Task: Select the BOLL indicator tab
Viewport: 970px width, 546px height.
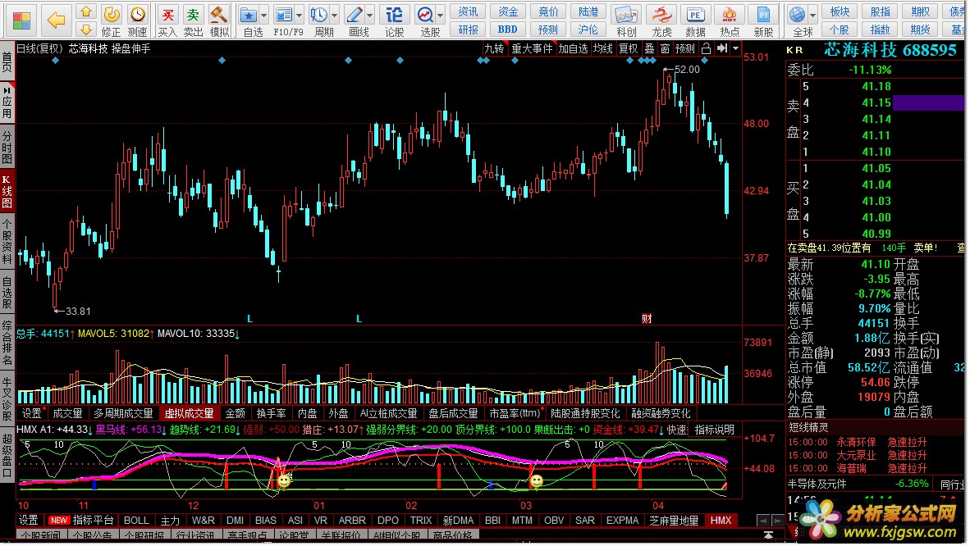Action: 136,521
